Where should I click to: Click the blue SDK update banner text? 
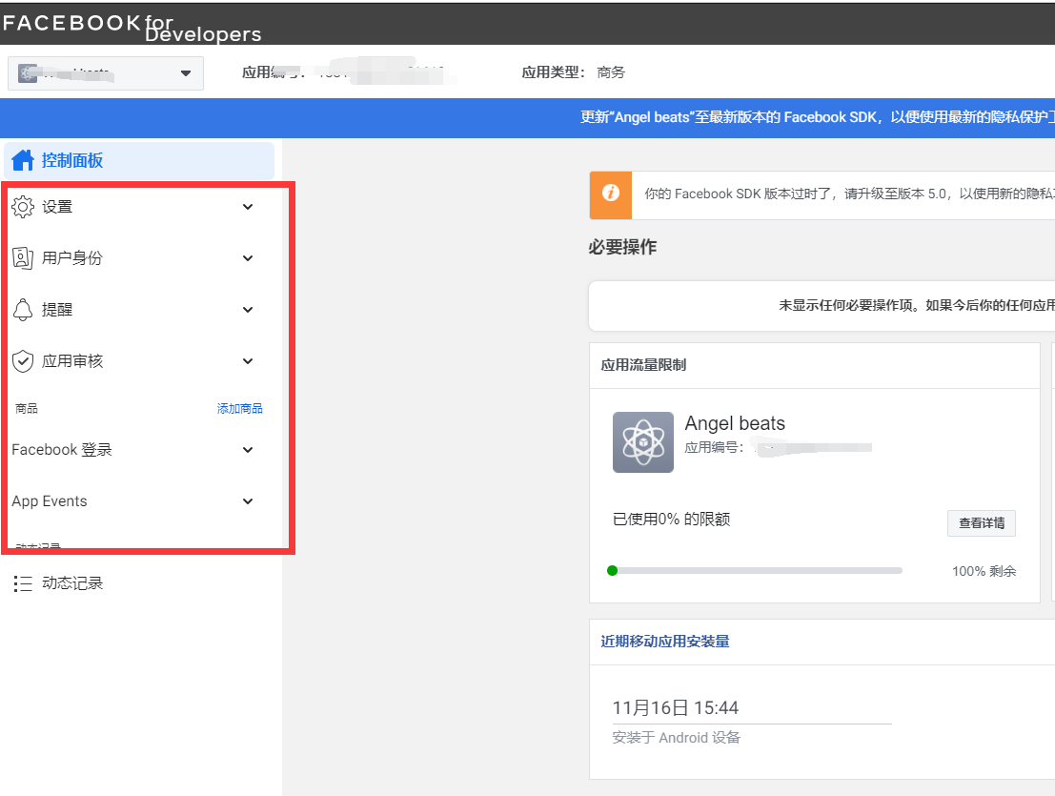coord(817,117)
